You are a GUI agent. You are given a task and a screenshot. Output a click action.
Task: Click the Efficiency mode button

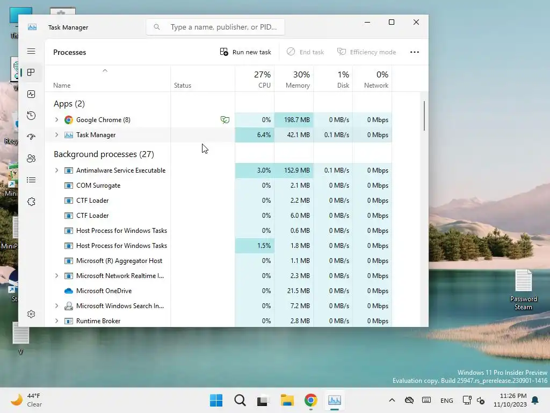366,52
